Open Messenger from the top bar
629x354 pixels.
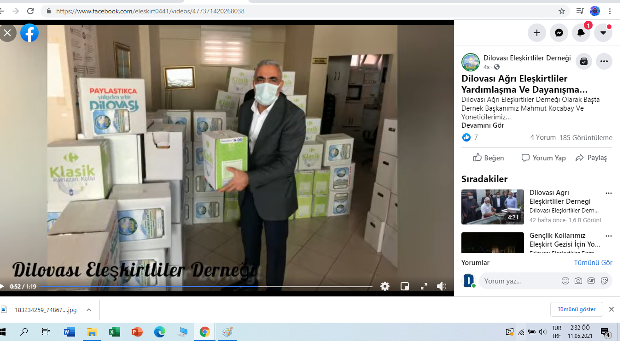[x=559, y=33]
